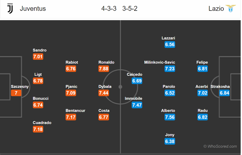The image size is (242, 155).
Task: Click Sandro's 7.01 rating badge
Action: pos(38,57)
